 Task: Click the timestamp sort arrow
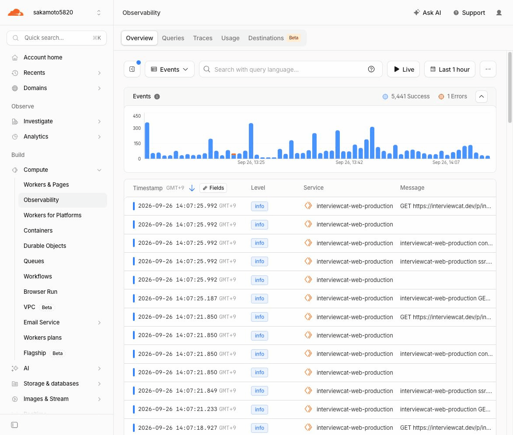click(192, 188)
